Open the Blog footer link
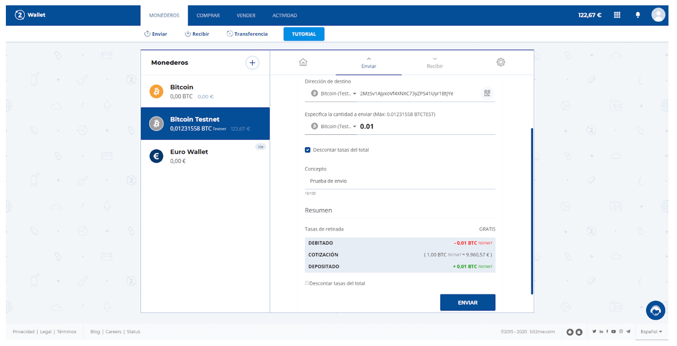677x346 pixels. click(x=95, y=332)
